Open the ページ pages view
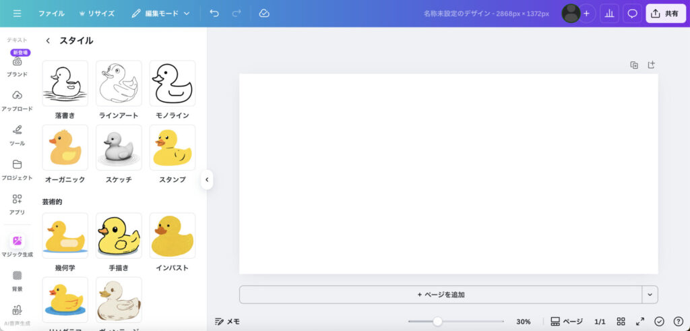This screenshot has width=690, height=331. point(567,322)
